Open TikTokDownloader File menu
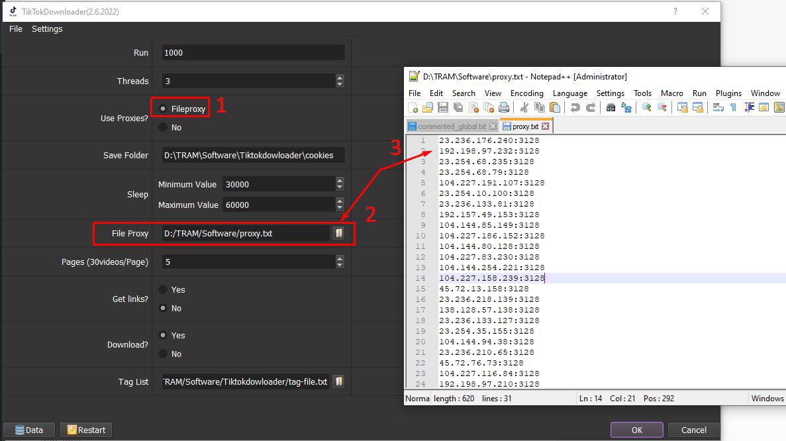The height and width of the screenshot is (441, 786). pos(15,29)
